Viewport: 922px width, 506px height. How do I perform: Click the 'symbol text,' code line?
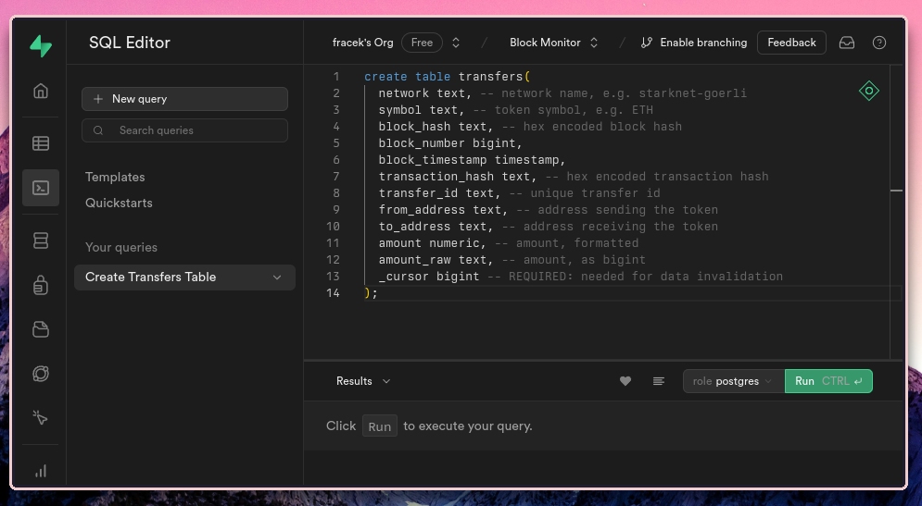(x=420, y=110)
